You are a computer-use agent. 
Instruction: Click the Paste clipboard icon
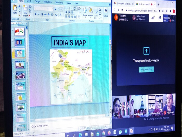tap(15, 8)
